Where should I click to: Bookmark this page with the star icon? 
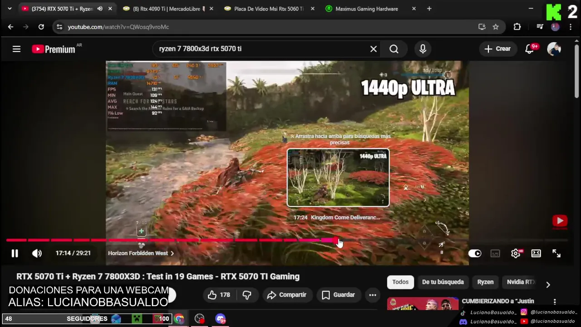pos(496,27)
